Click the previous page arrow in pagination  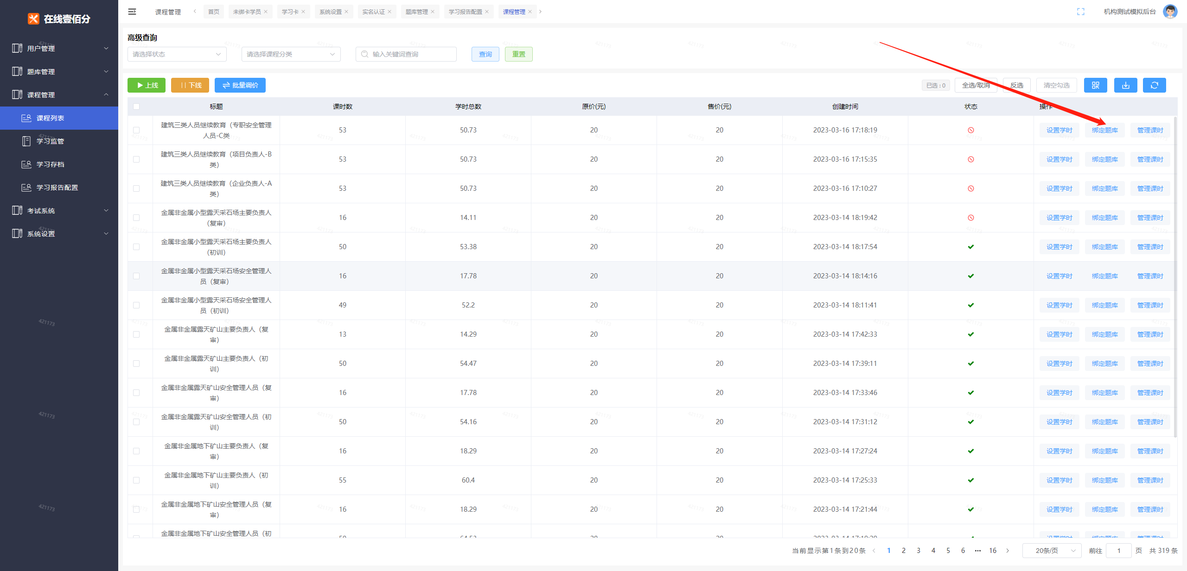(874, 551)
